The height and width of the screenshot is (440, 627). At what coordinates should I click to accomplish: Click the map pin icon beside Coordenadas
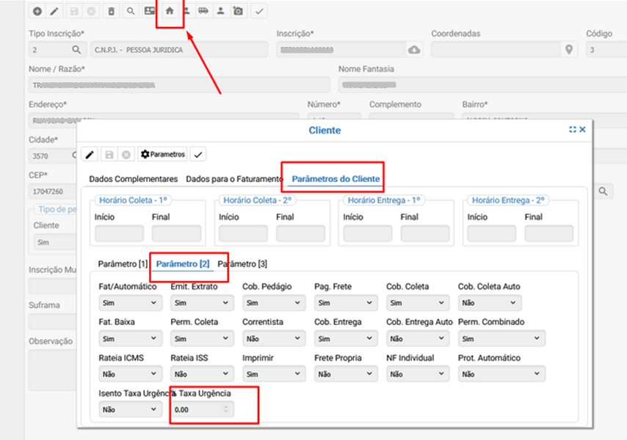(x=568, y=49)
